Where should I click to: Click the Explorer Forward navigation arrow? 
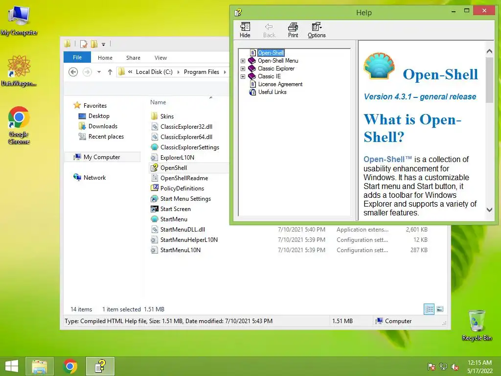(87, 72)
